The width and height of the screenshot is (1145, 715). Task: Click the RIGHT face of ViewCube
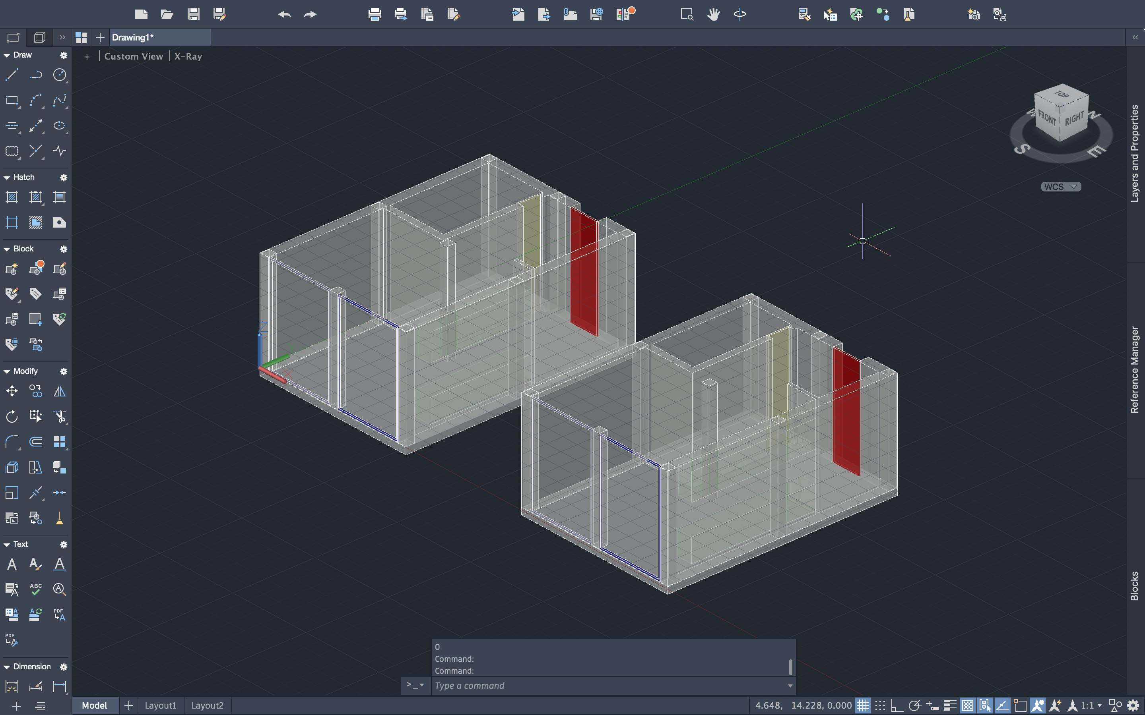point(1074,118)
